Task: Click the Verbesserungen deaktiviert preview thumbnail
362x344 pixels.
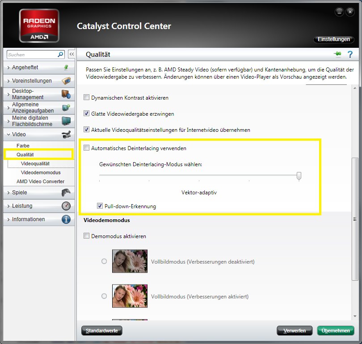Action: point(130,261)
